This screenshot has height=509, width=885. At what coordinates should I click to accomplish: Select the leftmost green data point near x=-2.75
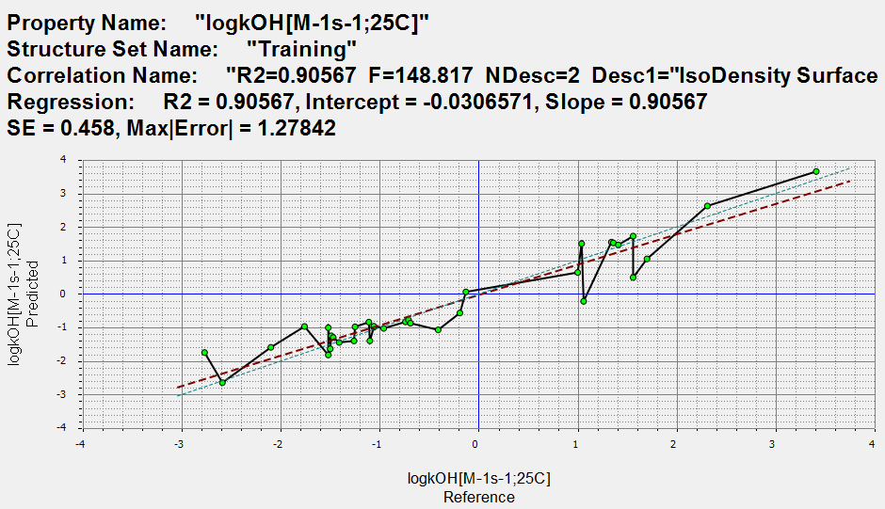pos(204,353)
